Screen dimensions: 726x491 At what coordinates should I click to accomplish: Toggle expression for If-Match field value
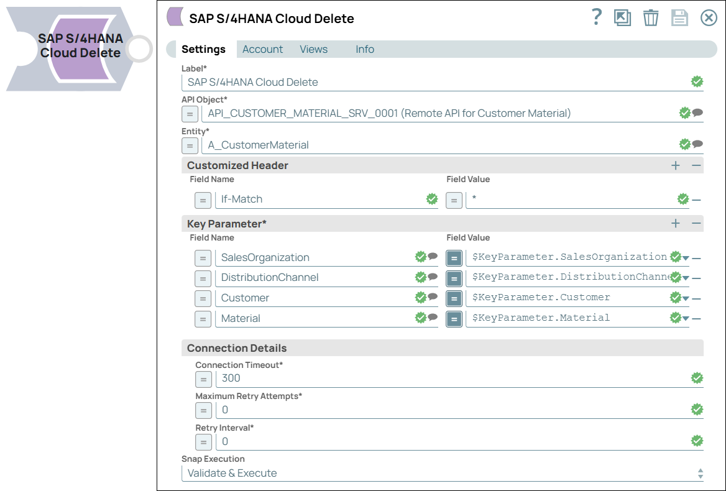(x=454, y=200)
